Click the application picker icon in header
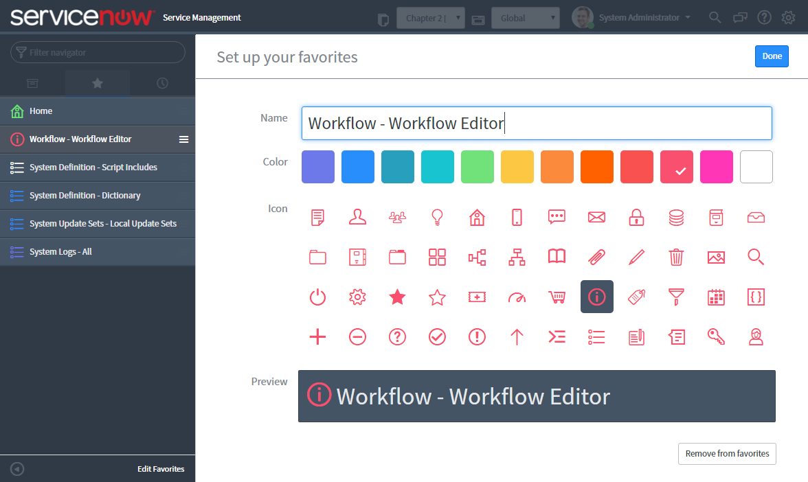 point(478,20)
